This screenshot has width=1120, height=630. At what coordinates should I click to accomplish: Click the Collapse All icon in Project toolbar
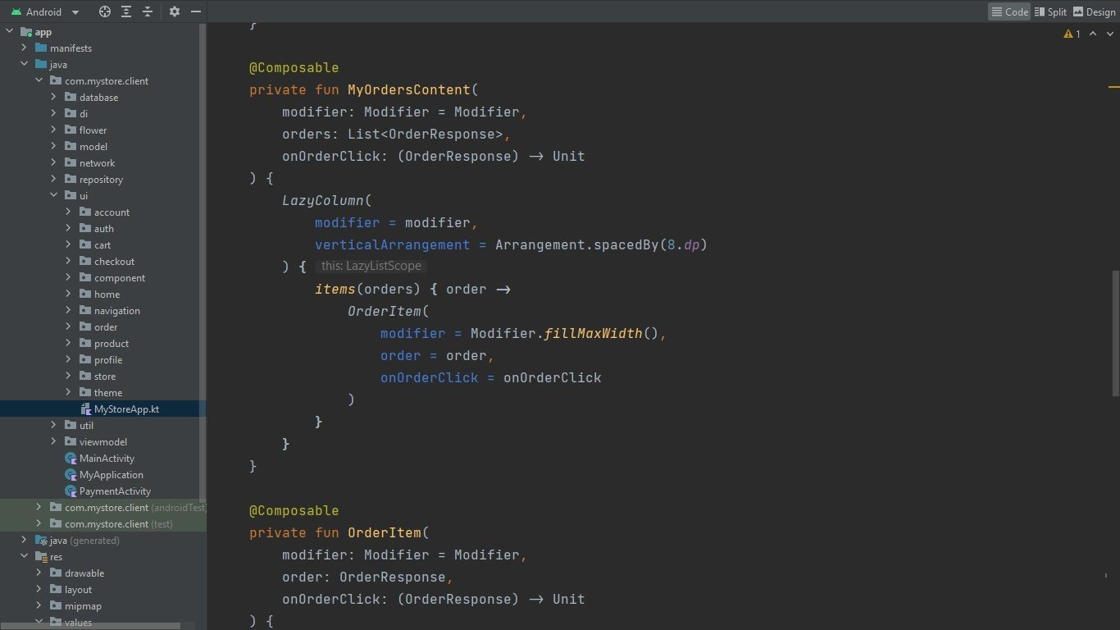[148, 11]
